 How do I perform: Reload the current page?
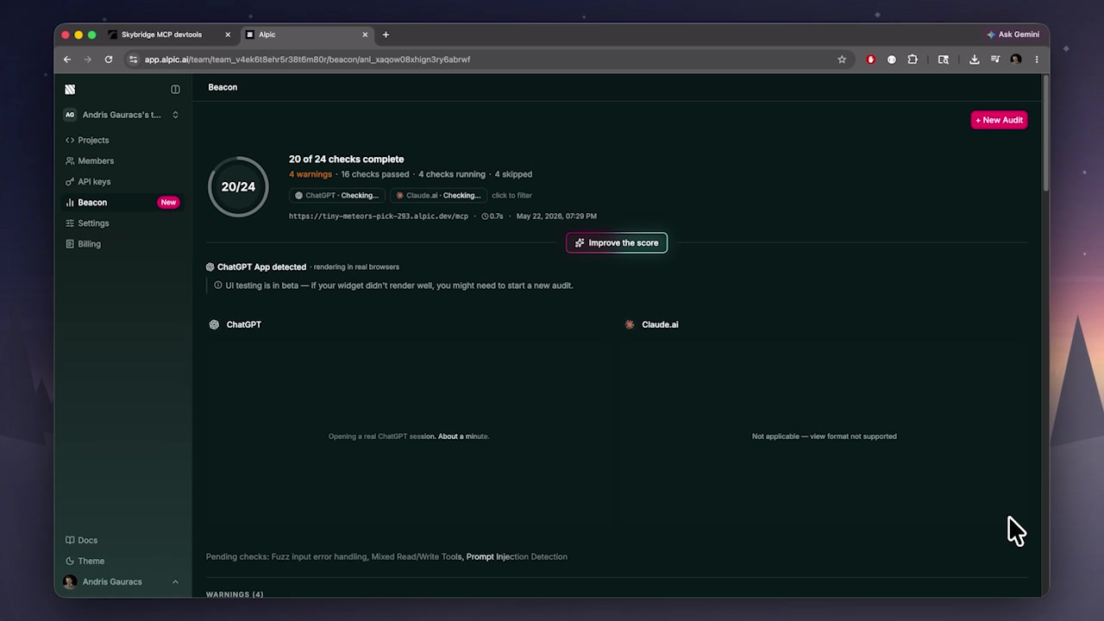(109, 60)
